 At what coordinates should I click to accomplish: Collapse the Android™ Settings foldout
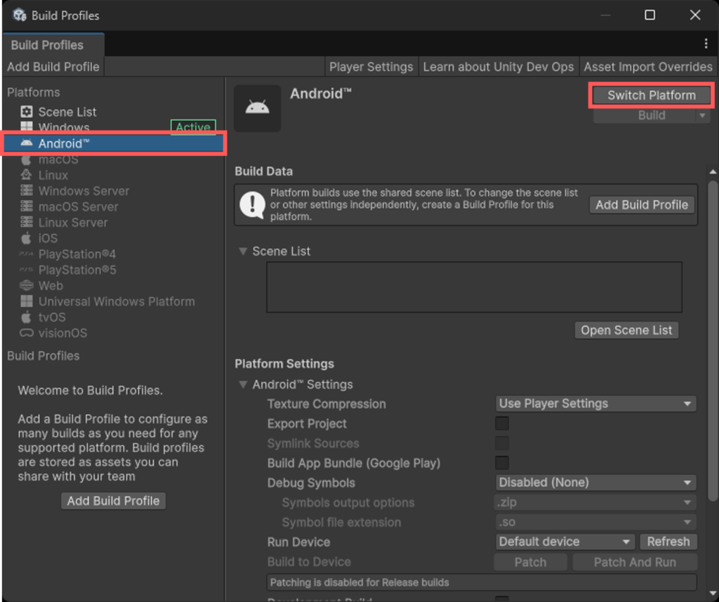pyautogui.click(x=244, y=385)
